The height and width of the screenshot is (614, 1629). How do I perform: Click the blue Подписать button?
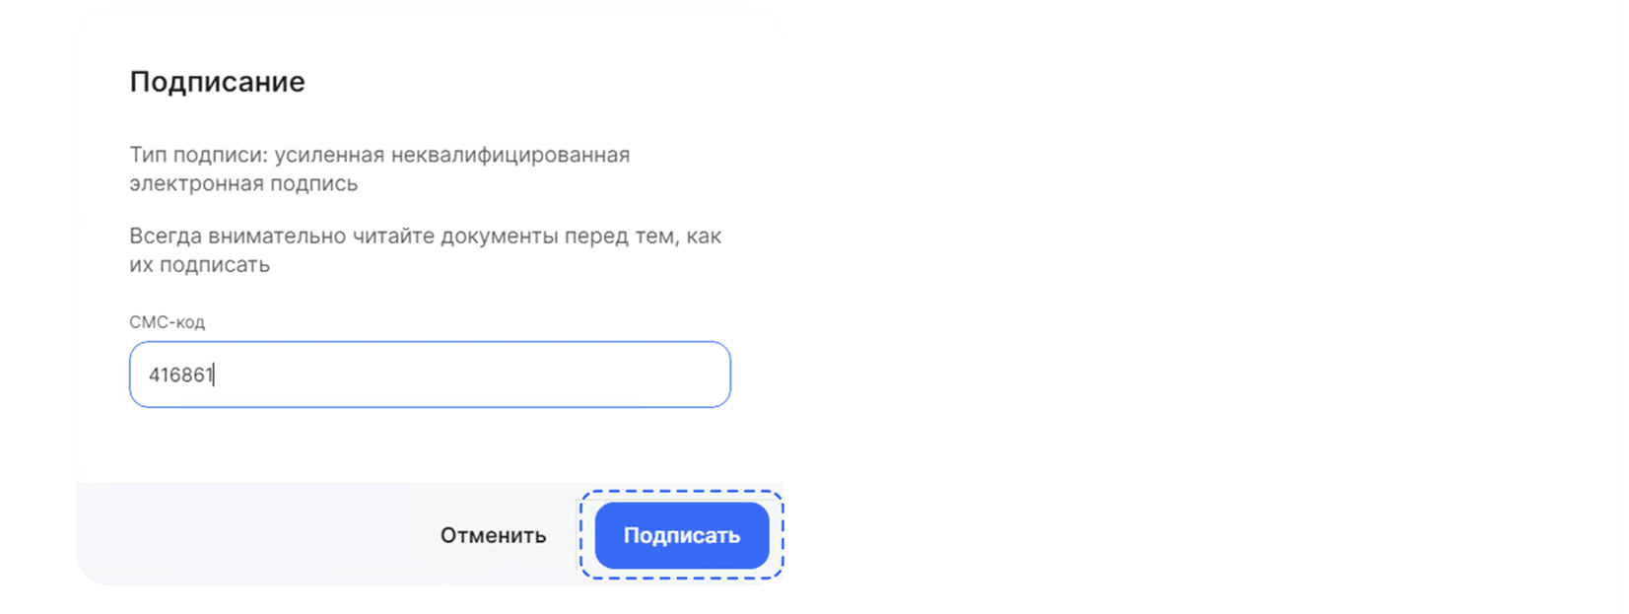(681, 535)
